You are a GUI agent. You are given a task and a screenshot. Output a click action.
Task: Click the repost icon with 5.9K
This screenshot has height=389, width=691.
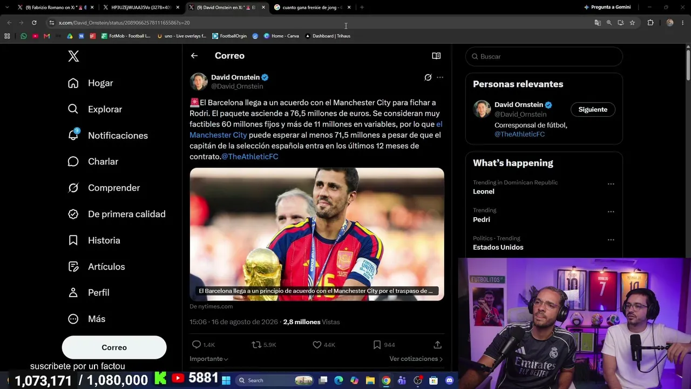[x=256, y=345]
